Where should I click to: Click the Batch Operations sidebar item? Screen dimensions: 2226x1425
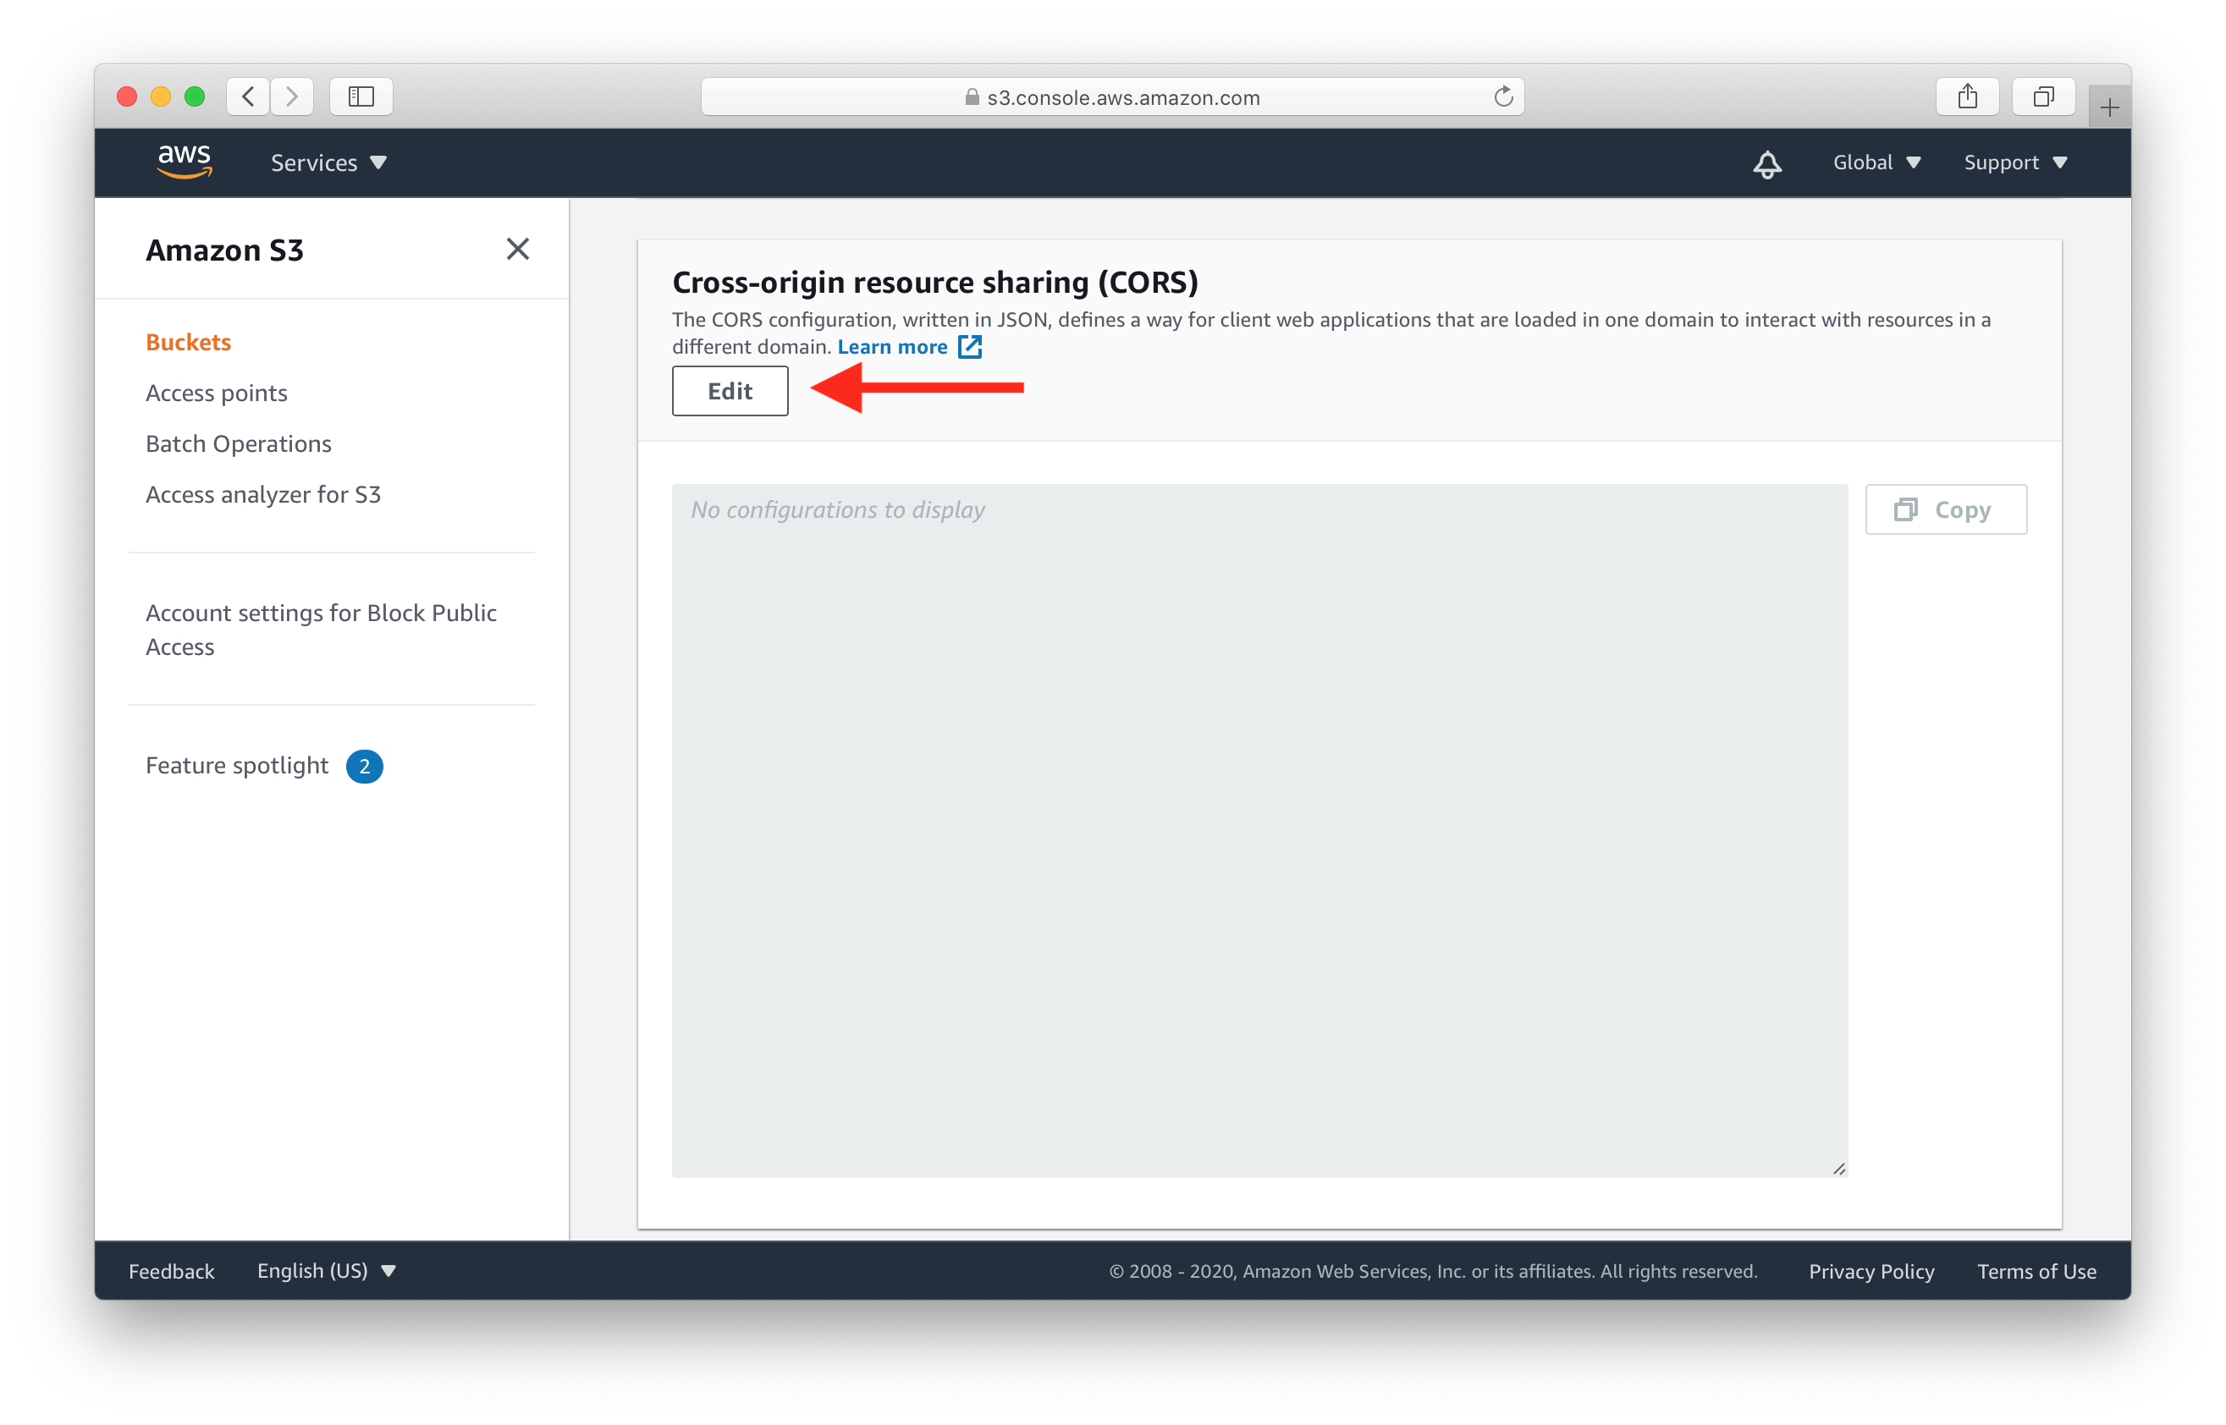(239, 443)
